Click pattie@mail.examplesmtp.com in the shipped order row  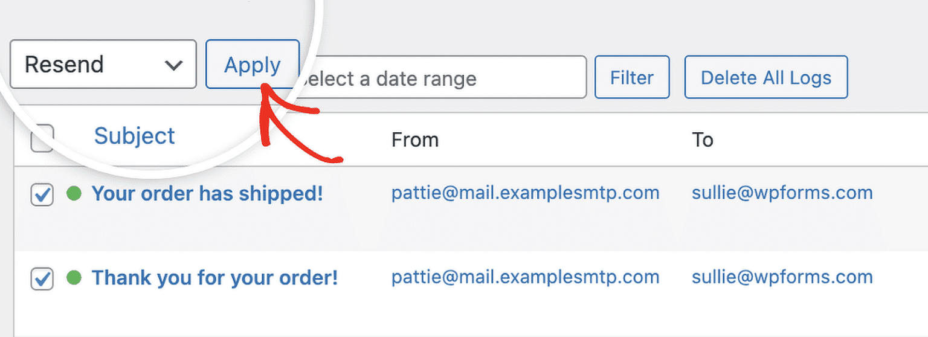click(x=525, y=193)
